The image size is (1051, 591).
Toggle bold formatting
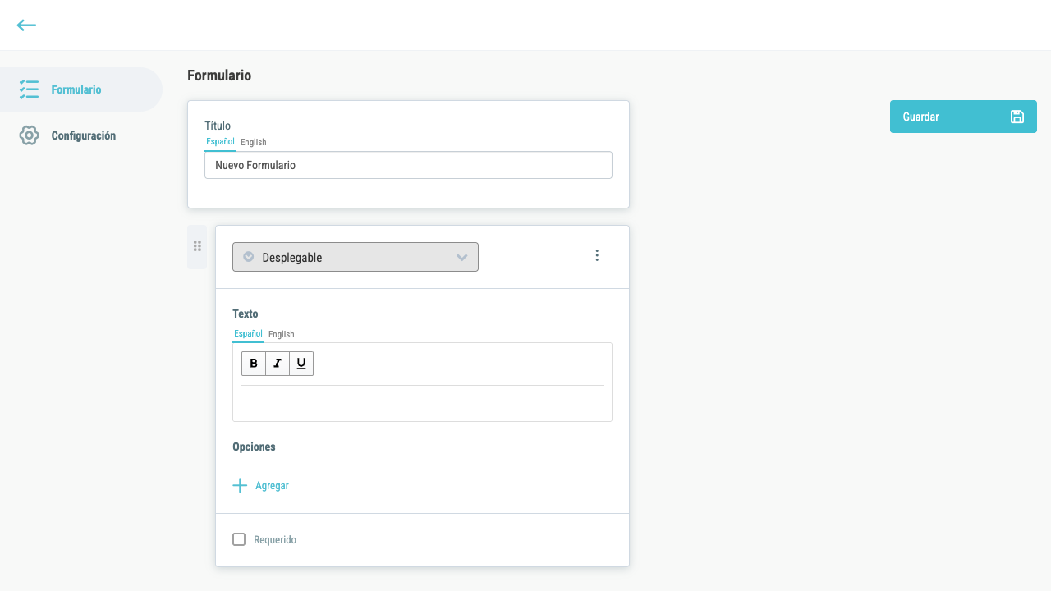click(x=254, y=364)
